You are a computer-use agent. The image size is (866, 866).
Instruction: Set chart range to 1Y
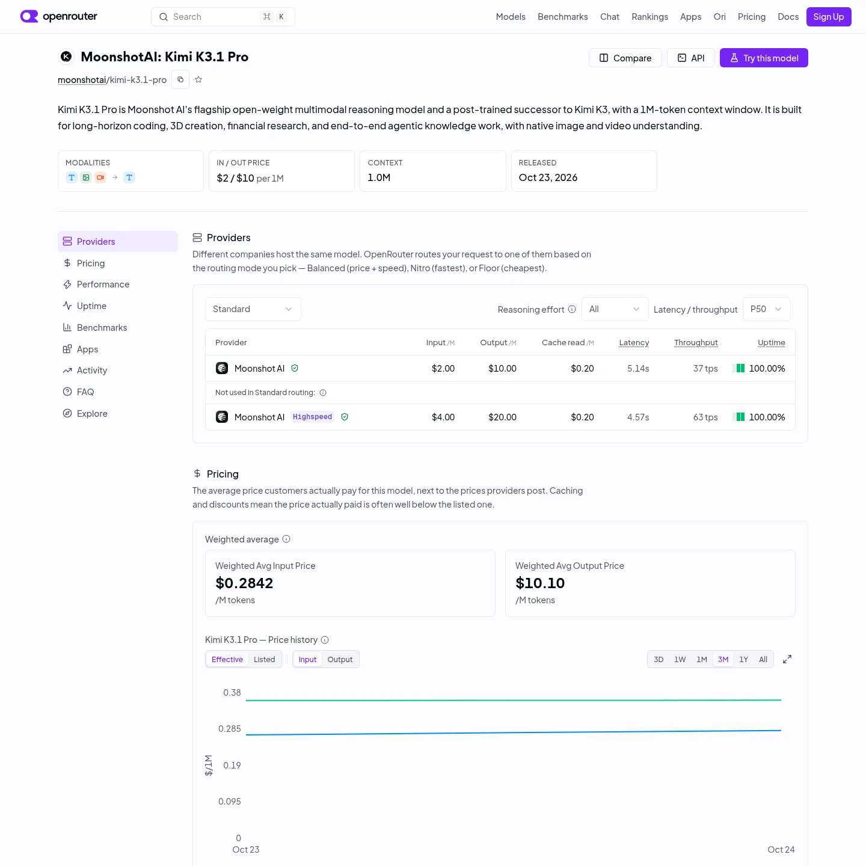coord(743,659)
